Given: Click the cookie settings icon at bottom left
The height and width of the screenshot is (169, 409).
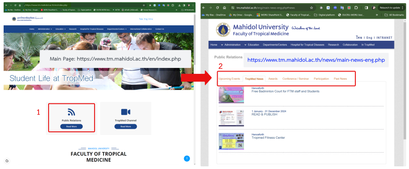Looking at the screenshot, I should click(x=7, y=161).
